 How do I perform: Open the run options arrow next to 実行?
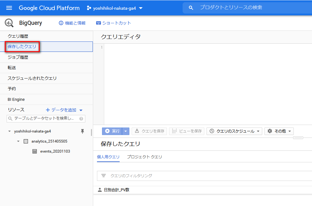pos(126,131)
